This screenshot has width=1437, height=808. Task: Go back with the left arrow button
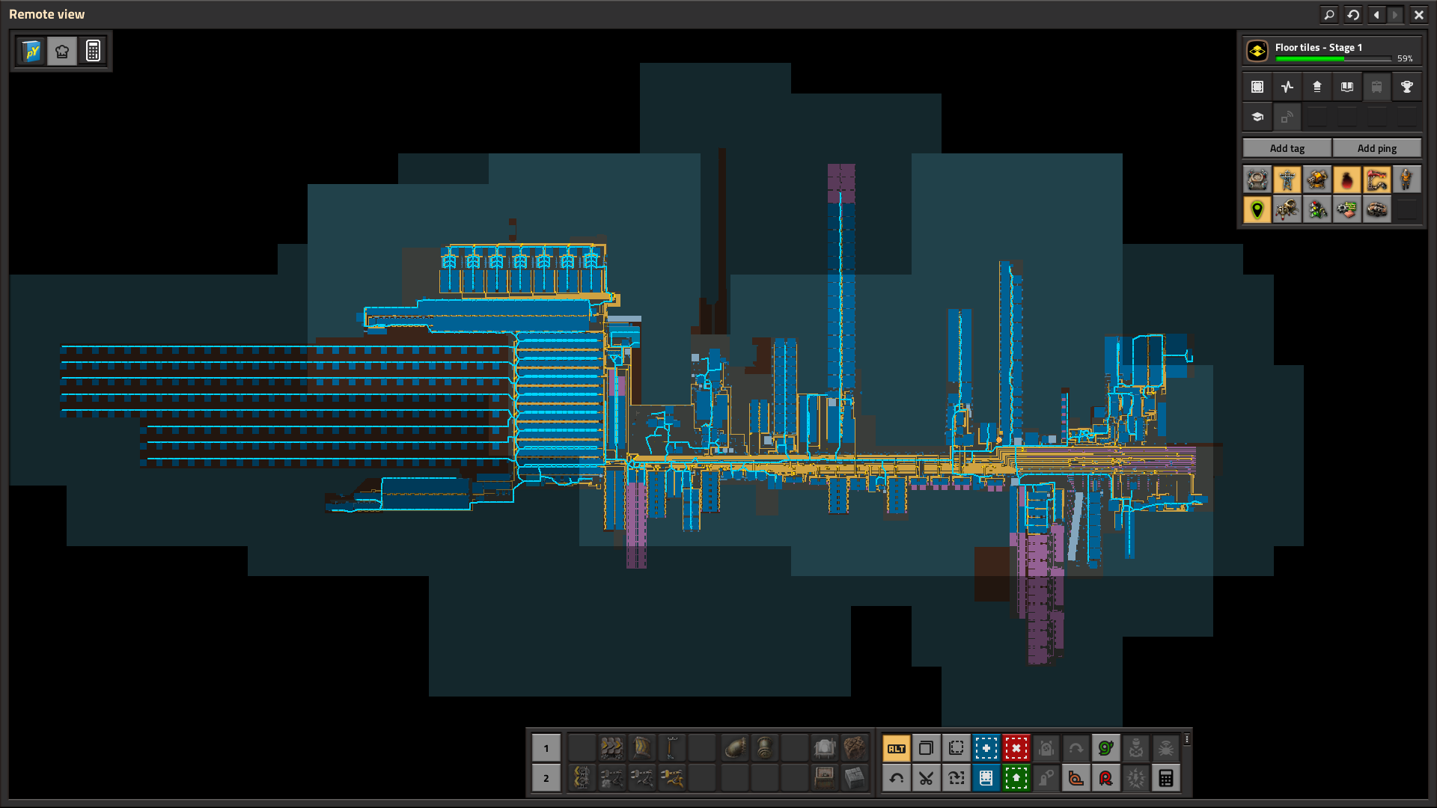coord(1376,14)
